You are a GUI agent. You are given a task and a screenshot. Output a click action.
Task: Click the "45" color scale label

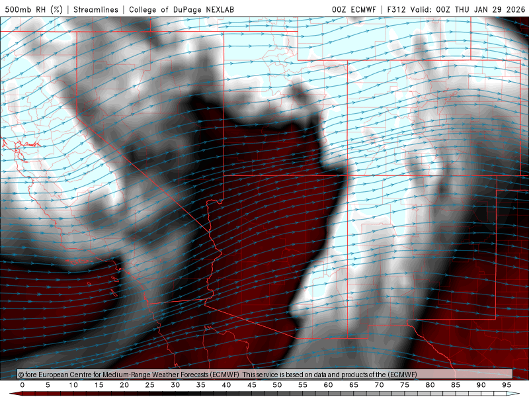coord(251,385)
